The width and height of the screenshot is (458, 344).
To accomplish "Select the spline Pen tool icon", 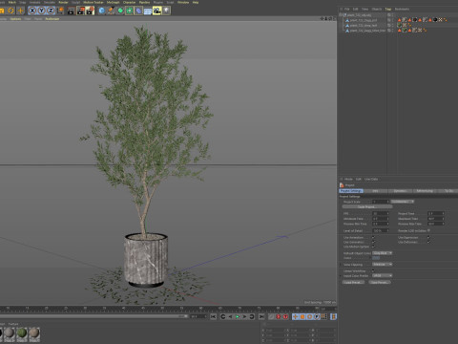I will pos(111,11).
